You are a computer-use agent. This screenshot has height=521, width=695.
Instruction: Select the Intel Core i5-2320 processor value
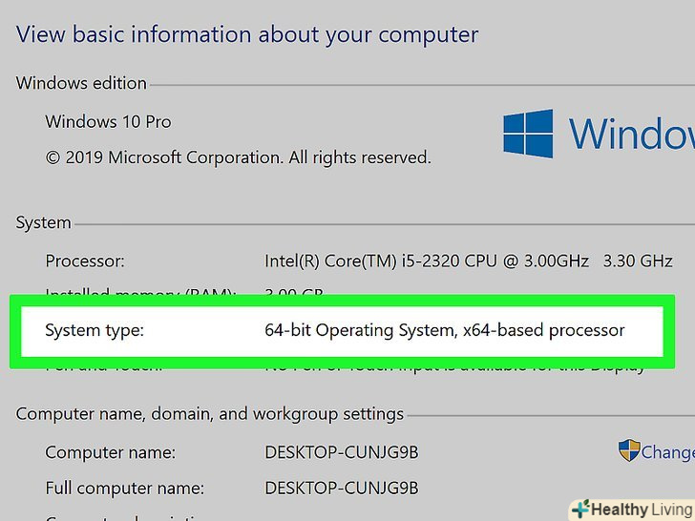(x=425, y=260)
